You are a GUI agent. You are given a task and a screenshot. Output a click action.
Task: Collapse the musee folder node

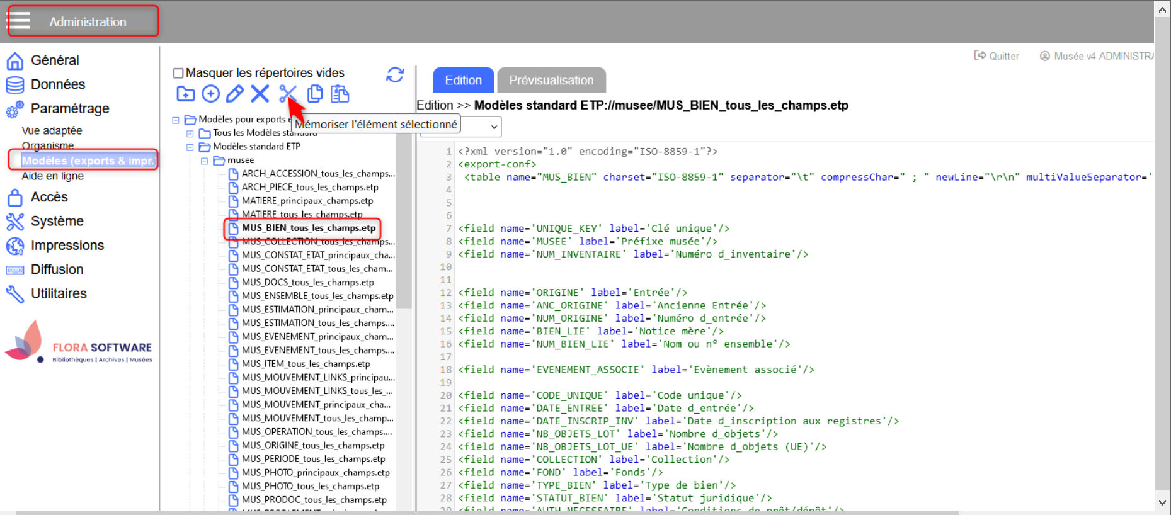click(204, 161)
